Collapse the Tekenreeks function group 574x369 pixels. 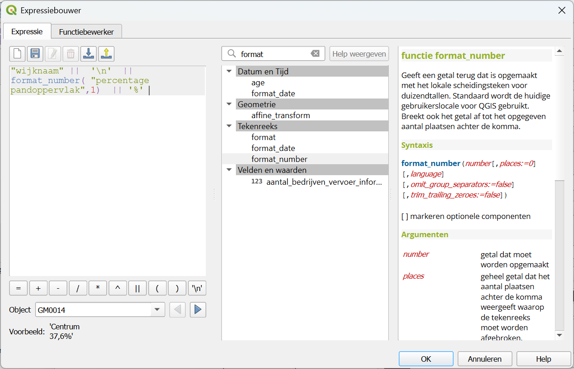click(x=229, y=126)
